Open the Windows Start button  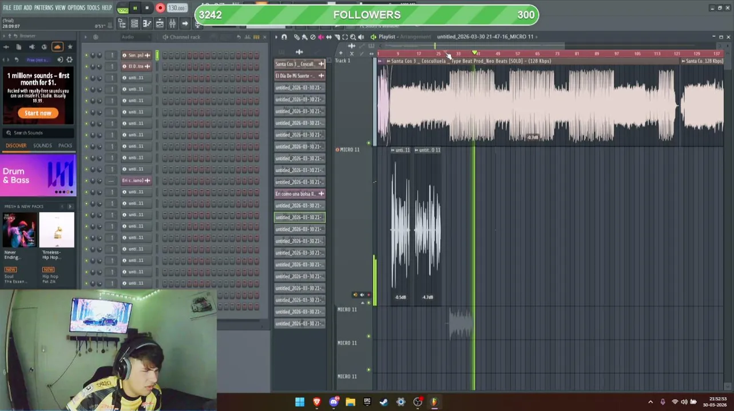[x=300, y=402]
